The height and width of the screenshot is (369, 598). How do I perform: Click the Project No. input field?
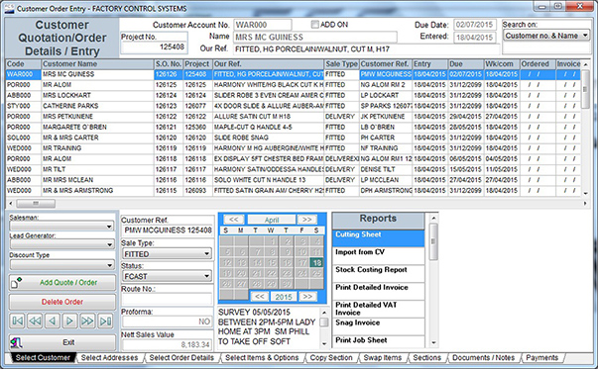(154, 46)
